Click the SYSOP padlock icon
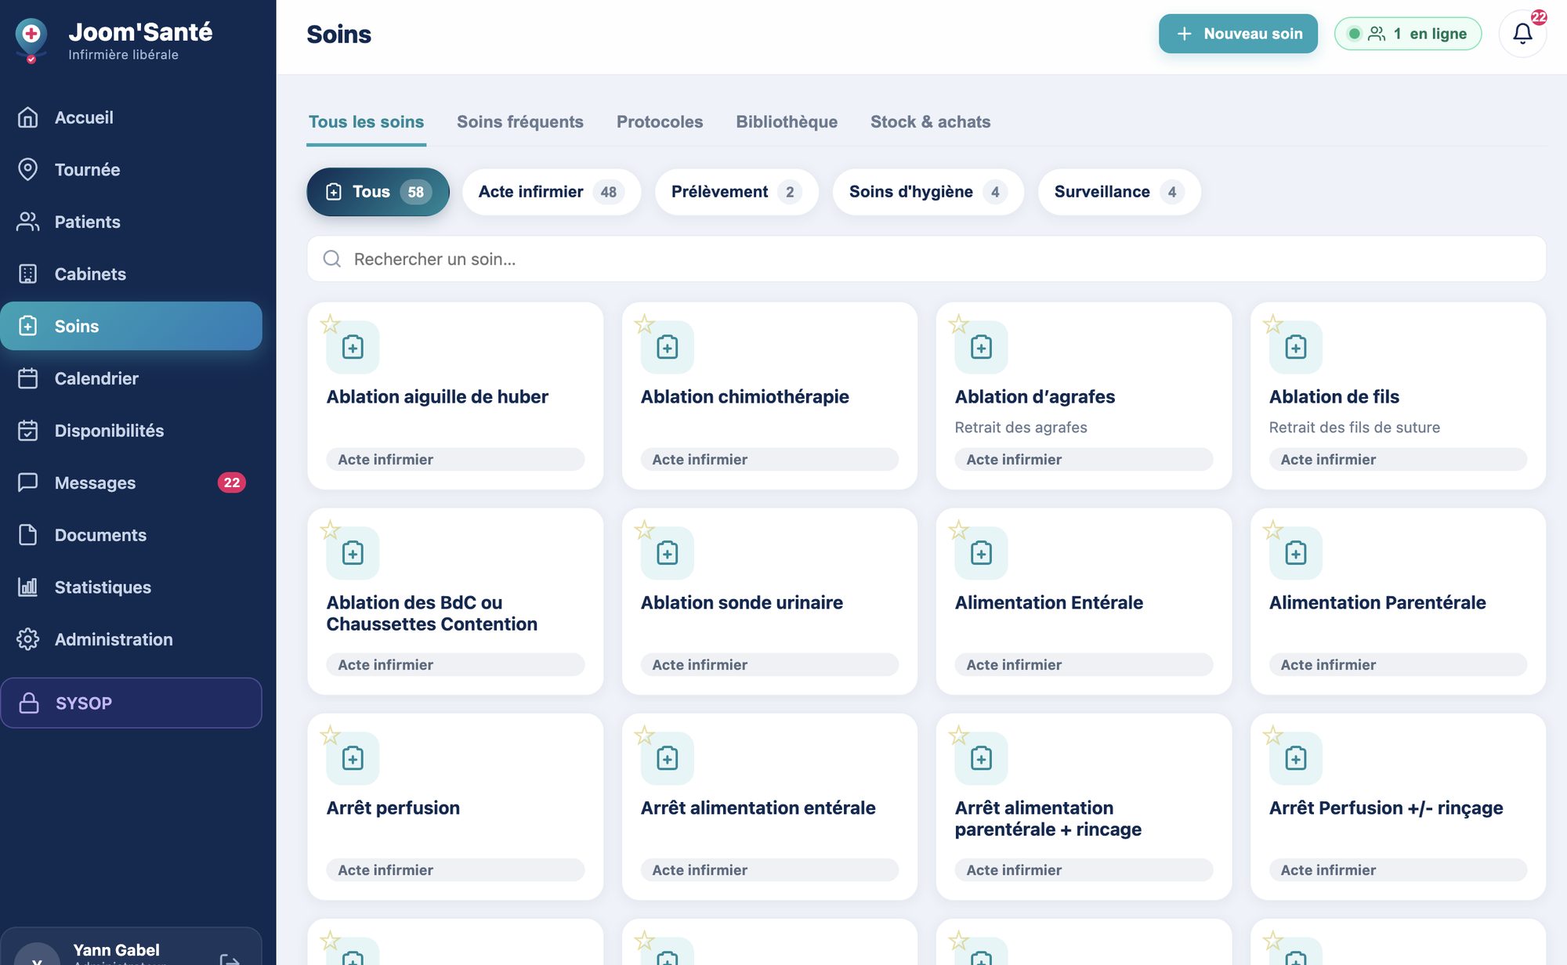 point(29,703)
